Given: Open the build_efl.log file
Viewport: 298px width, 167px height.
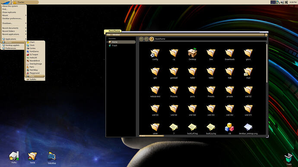Looking at the screenshot, I should point(192,127).
